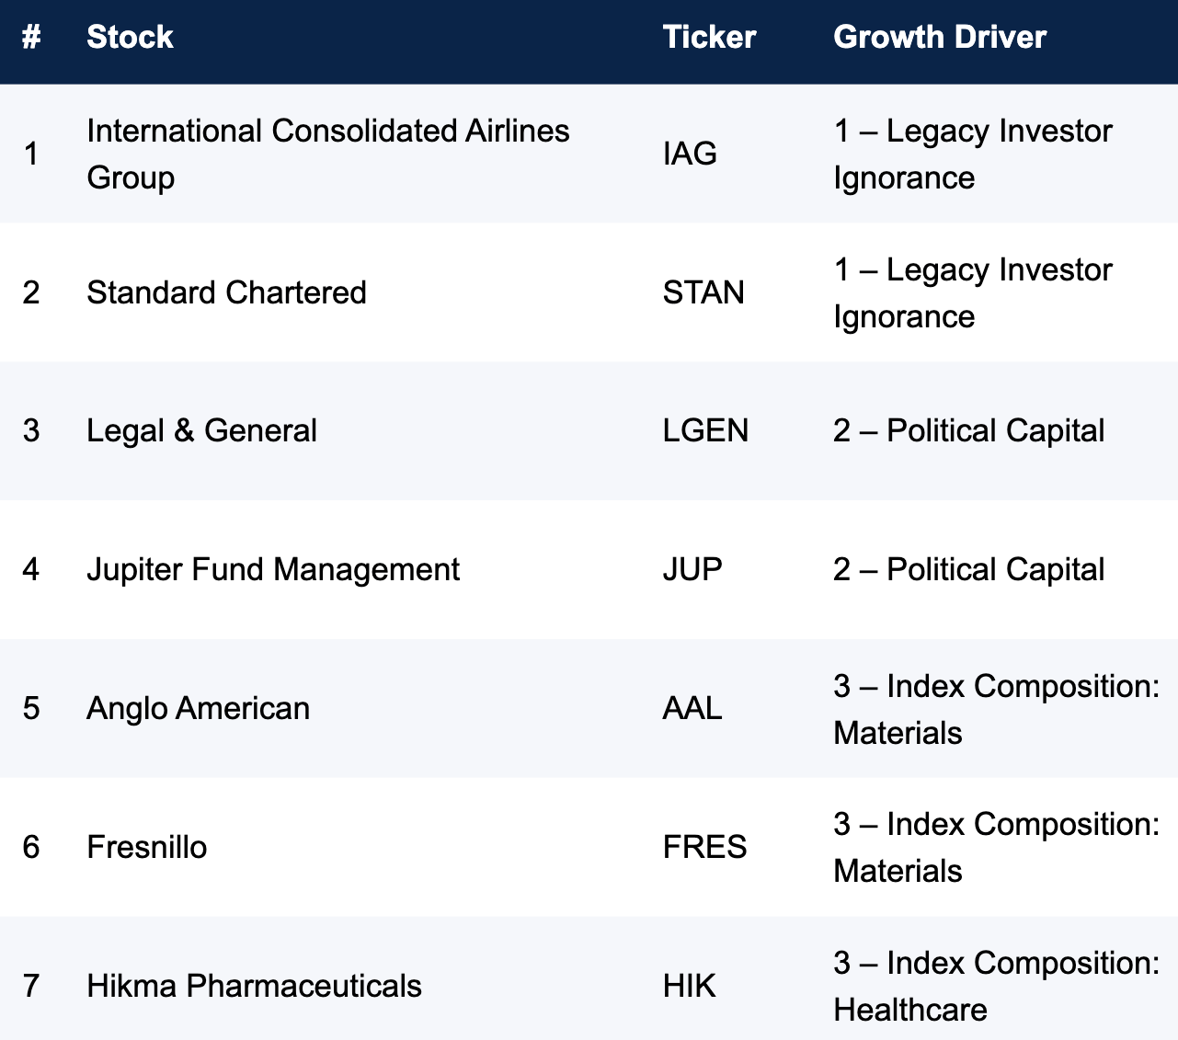Select Jupiter Fund Management stock name
The image size is (1178, 1040).
[273, 569]
